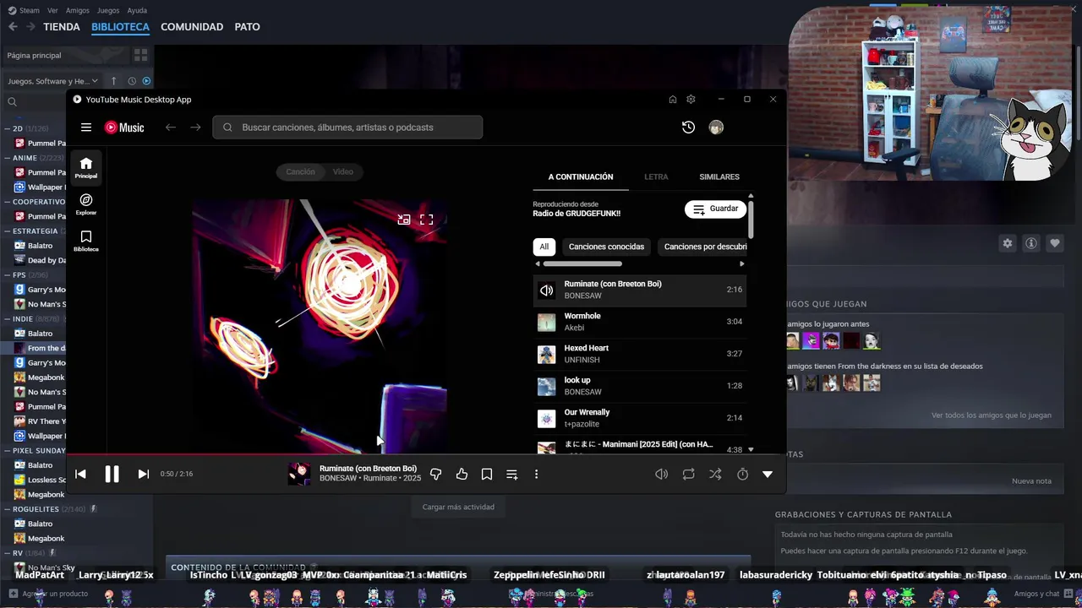
Task: Toggle Steam library grid view icon
Action: (x=140, y=55)
